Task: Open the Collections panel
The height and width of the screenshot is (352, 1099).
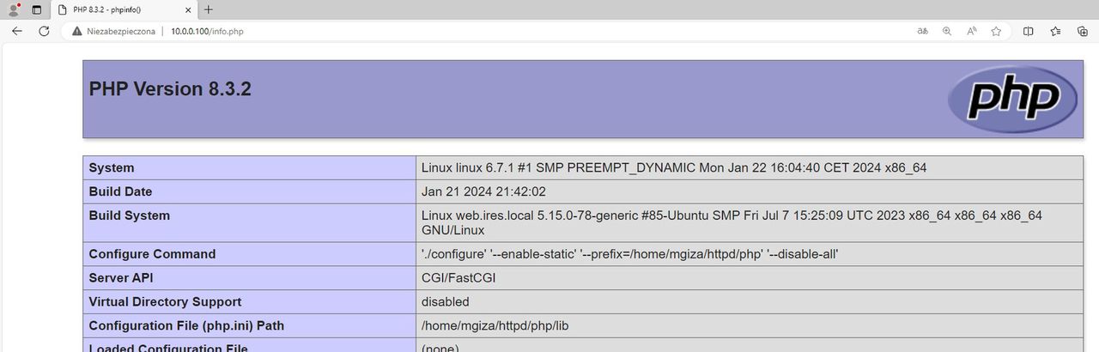Action: 1082,31
